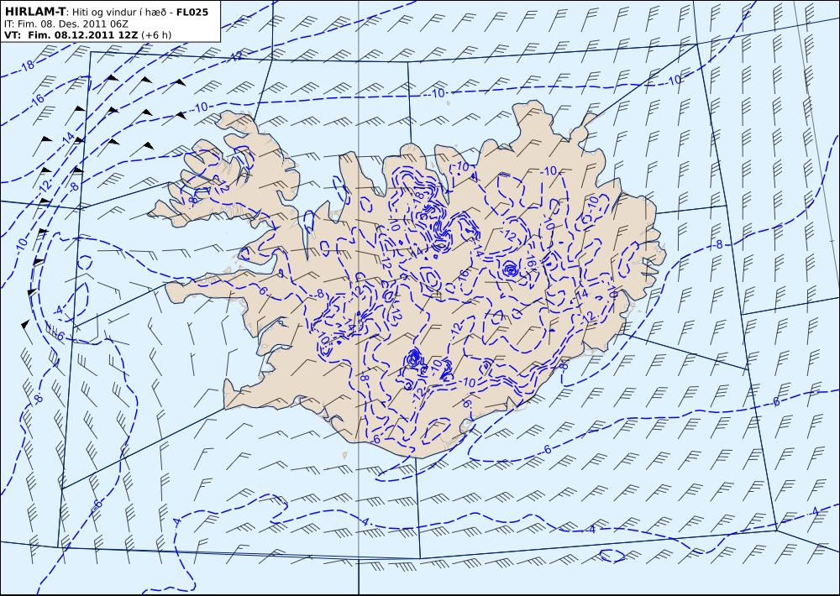Viewport: 840px width, 596px height.
Task: Select the FL025 flight level label
Action: point(192,12)
